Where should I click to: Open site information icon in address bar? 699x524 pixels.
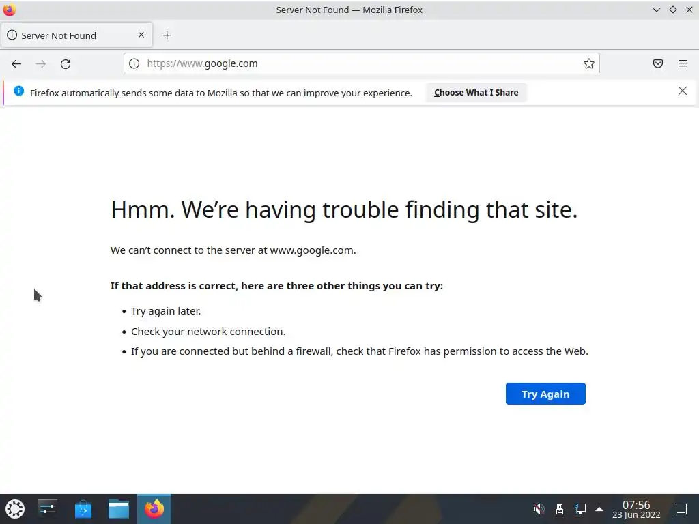click(x=134, y=63)
